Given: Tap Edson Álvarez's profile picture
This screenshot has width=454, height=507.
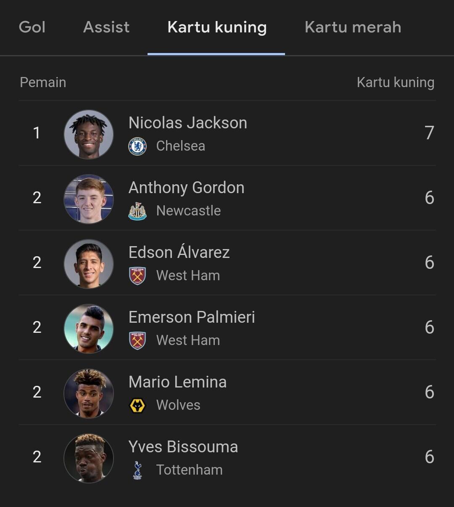Looking at the screenshot, I should pos(89,264).
